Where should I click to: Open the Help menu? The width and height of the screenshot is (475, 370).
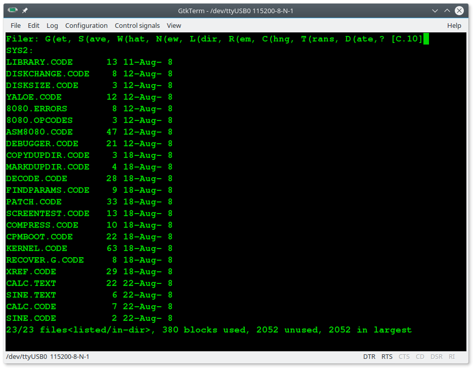[454, 26]
